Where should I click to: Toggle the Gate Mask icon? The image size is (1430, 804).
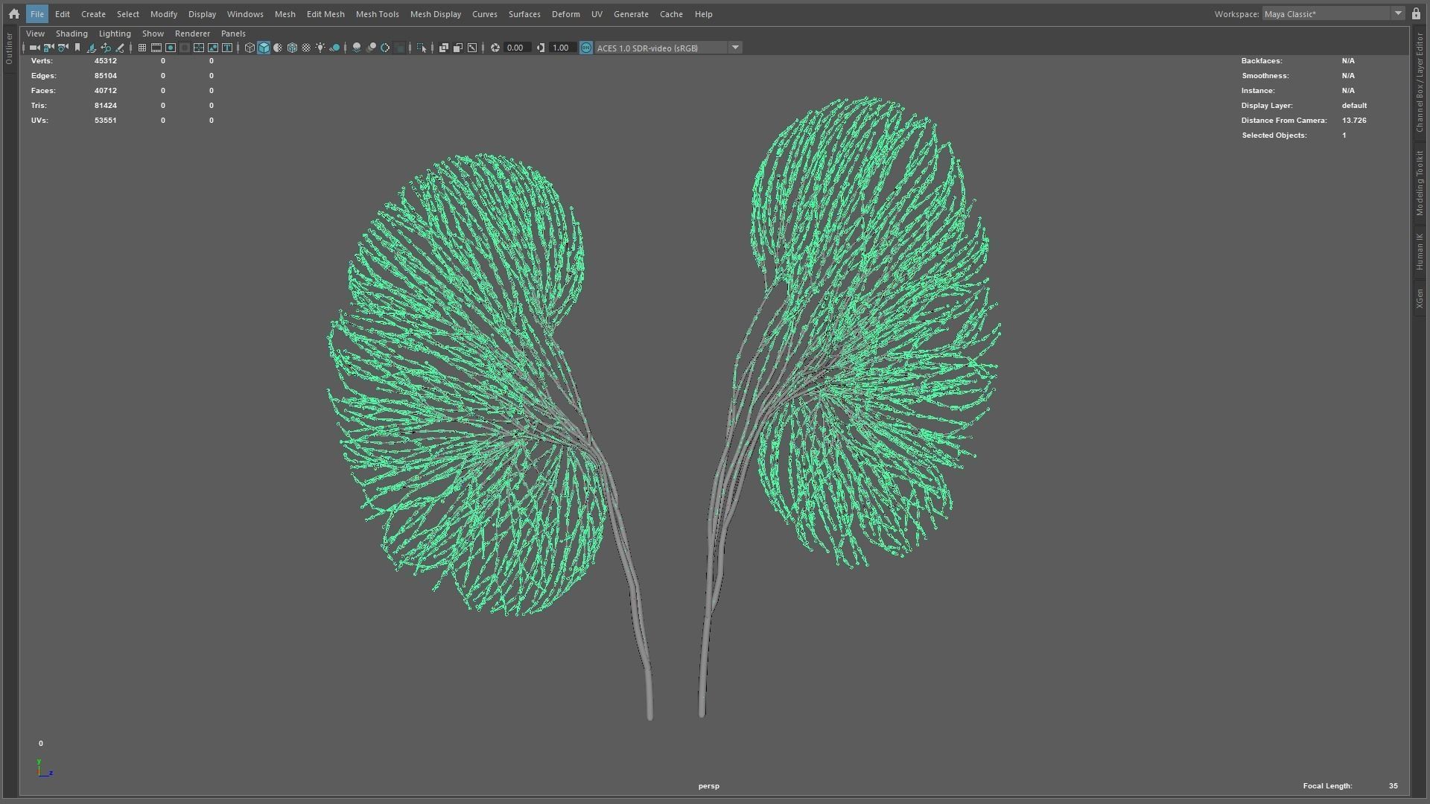(185, 48)
